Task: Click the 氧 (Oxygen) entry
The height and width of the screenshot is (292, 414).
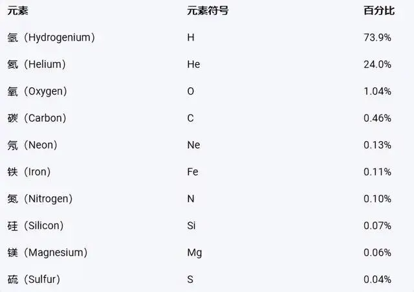Action: [38, 91]
